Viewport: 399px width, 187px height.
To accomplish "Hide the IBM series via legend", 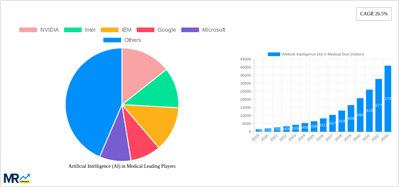I will coord(116,30).
